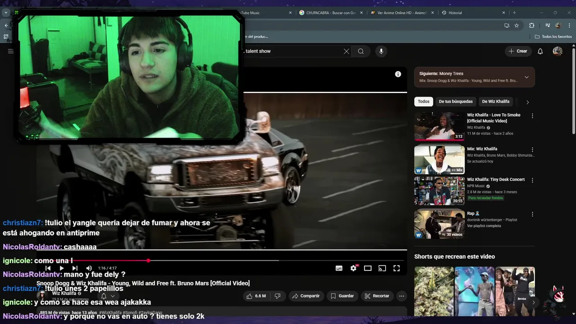Close the CHUPACABRA tab
576x324 pixels.
point(362,13)
